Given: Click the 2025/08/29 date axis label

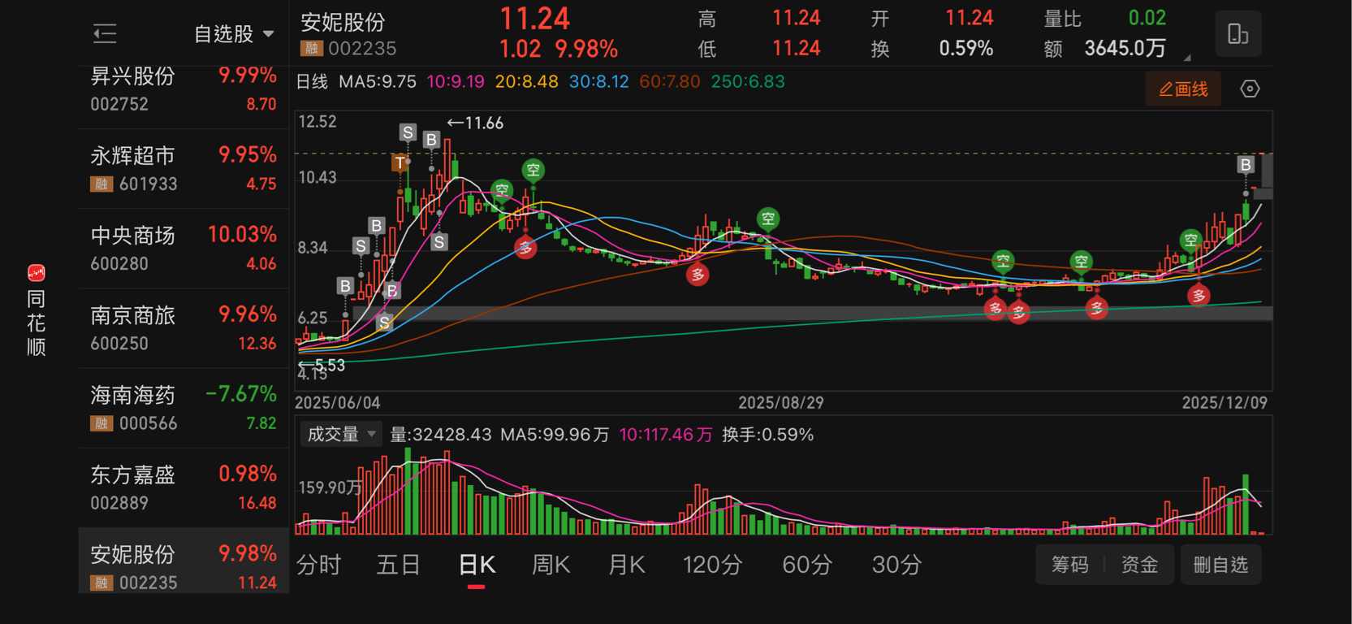Looking at the screenshot, I should point(780,403).
